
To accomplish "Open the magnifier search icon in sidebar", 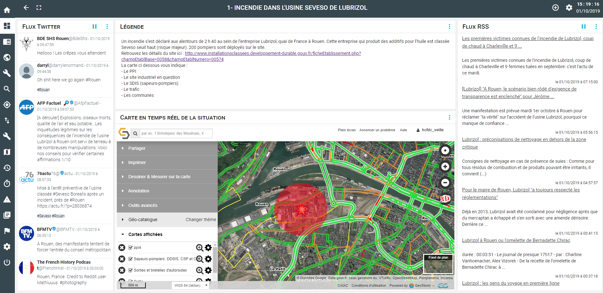I will 7,89.
